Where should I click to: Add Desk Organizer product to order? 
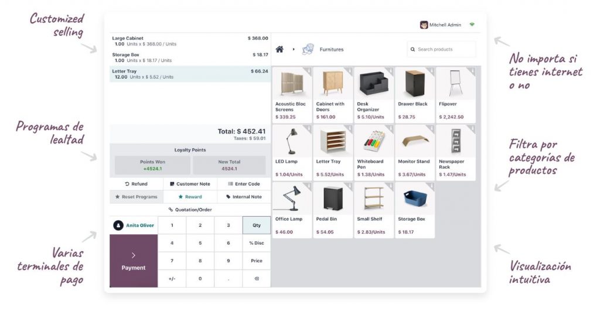(x=374, y=94)
